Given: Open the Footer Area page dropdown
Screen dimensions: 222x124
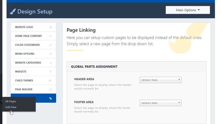Looking at the screenshot, I should 160,103.
